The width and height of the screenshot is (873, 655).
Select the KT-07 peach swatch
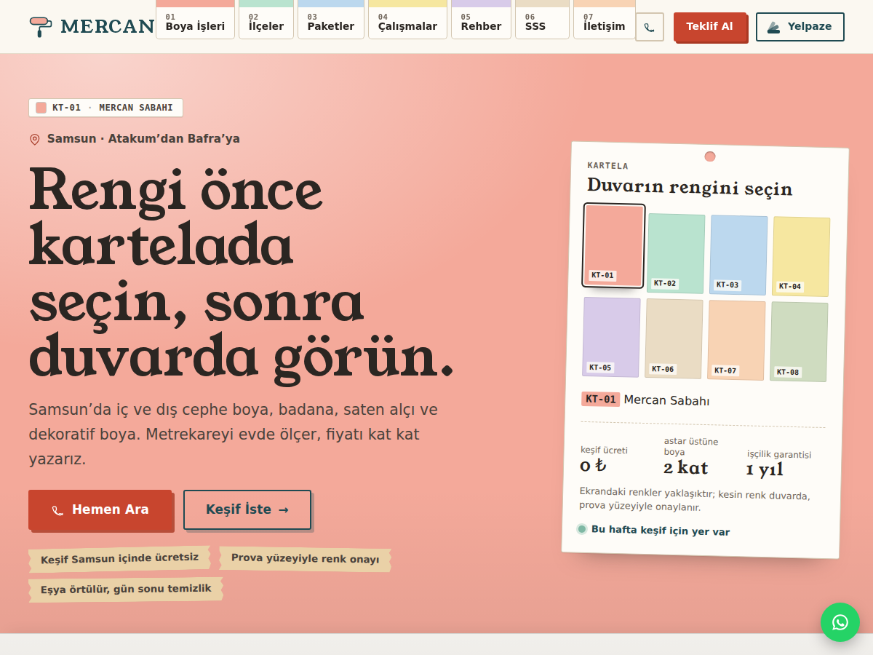[736, 340]
